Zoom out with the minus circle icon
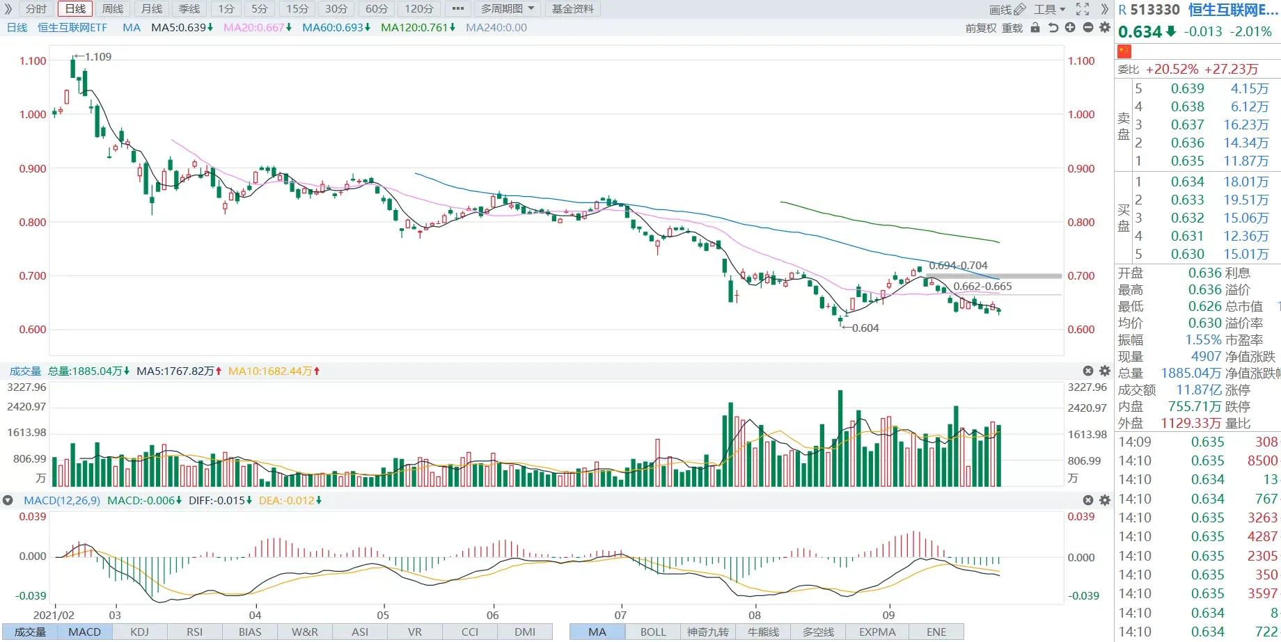This screenshot has width=1281, height=642. pos(1087,28)
